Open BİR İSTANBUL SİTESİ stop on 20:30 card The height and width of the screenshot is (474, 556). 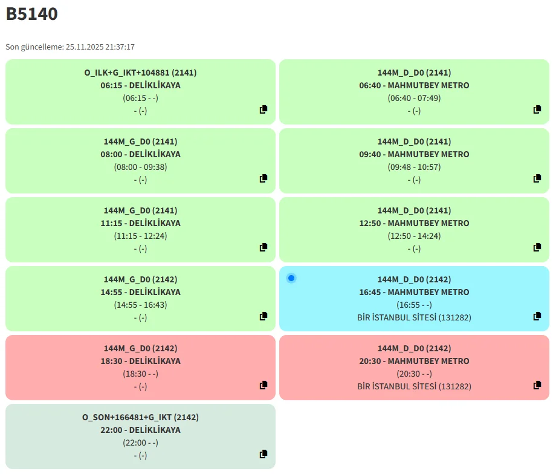414,386
